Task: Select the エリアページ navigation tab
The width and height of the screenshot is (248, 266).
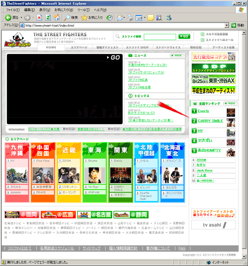Action: [79, 47]
